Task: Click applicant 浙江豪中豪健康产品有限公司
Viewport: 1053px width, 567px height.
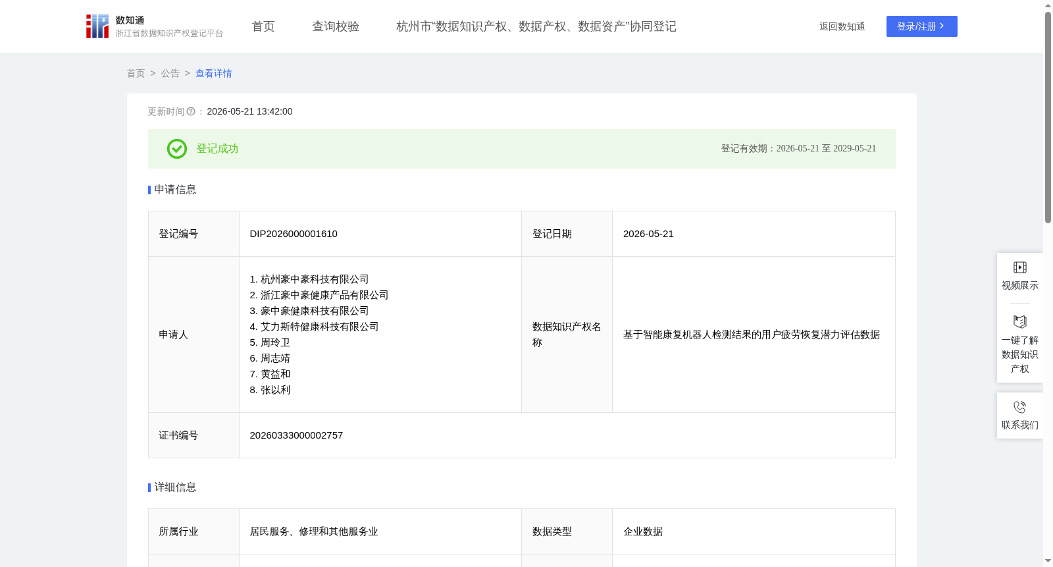Action: (319, 295)
